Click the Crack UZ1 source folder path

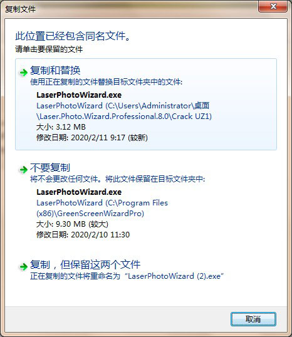click(x=124, y=111)
